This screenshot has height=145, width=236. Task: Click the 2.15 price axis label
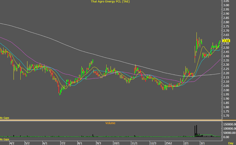[x=226, y=77]
